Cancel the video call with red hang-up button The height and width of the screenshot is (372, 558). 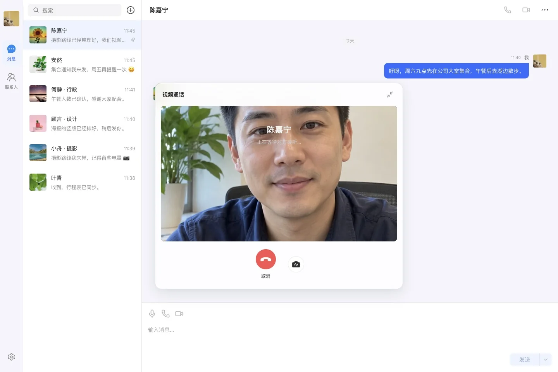click(x=266, y=259)
